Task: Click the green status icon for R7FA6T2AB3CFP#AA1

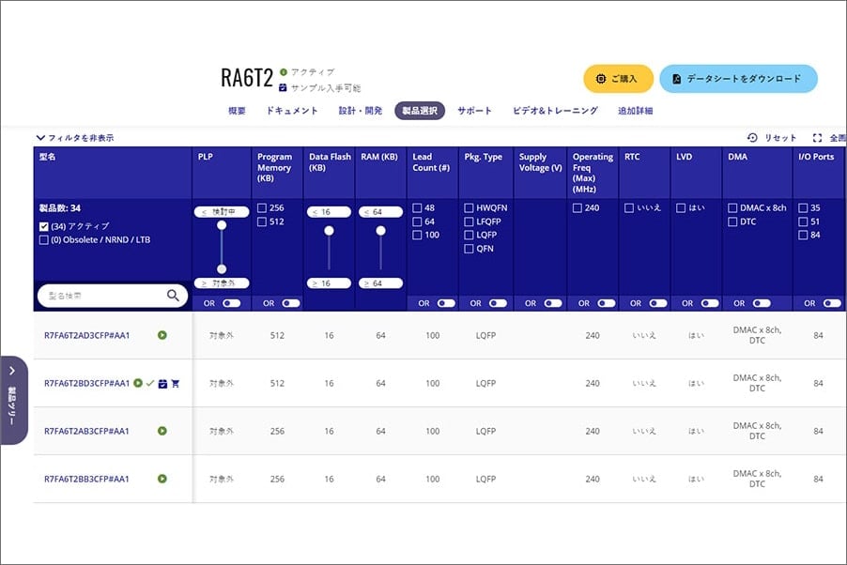Action: (x=162, y=431)
